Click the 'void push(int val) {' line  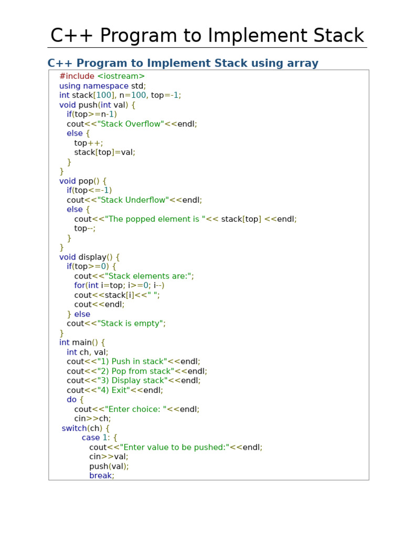97,105
